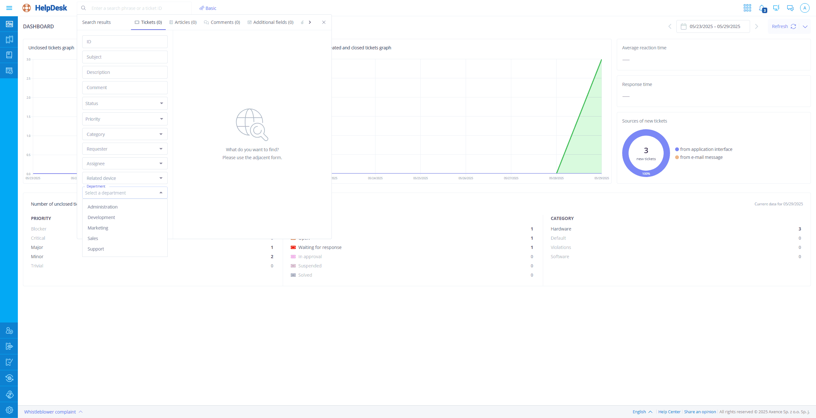Switch to the Tickets (0) tab
Viewport: 816px width, 418px height.
[x=148, y=22]
